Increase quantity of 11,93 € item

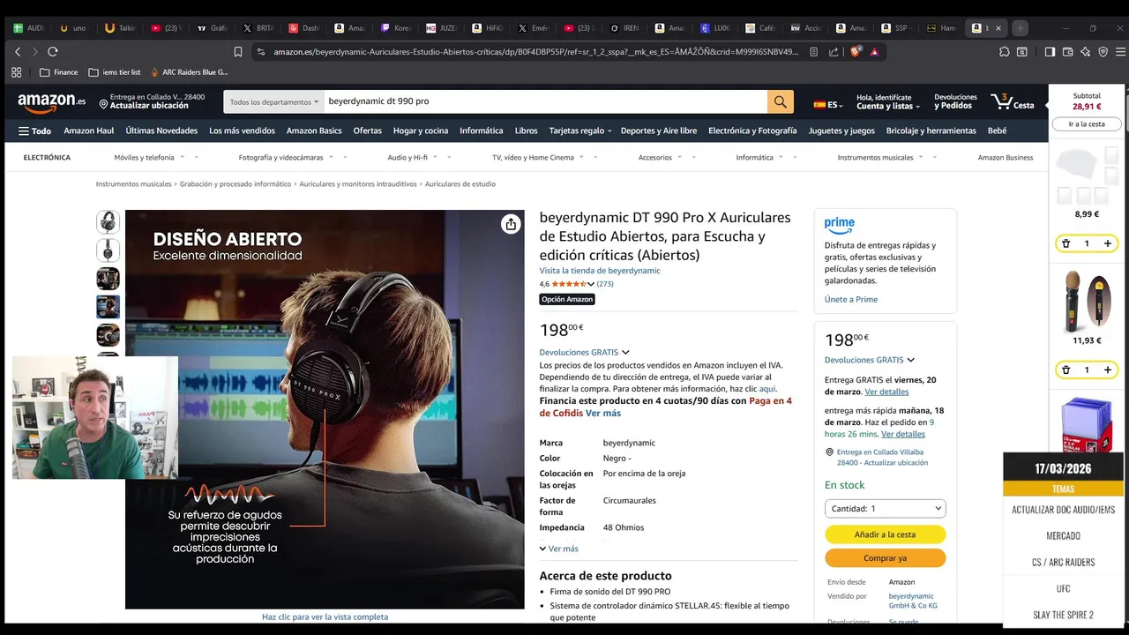click(1108, 370)
